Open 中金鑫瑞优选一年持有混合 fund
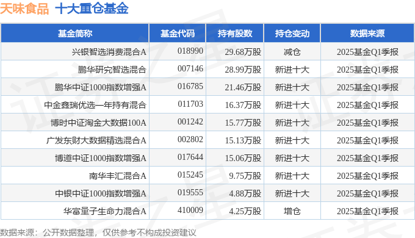The image size is (415, 238). [95, 105]
